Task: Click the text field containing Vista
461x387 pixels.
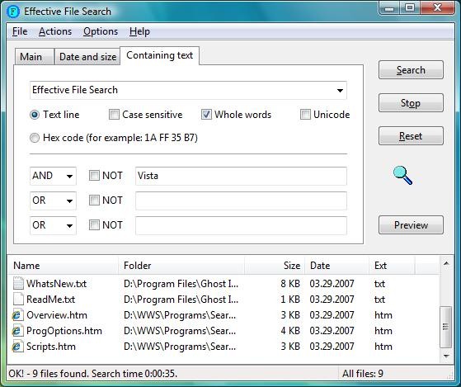Action: (x=241, y=176)
